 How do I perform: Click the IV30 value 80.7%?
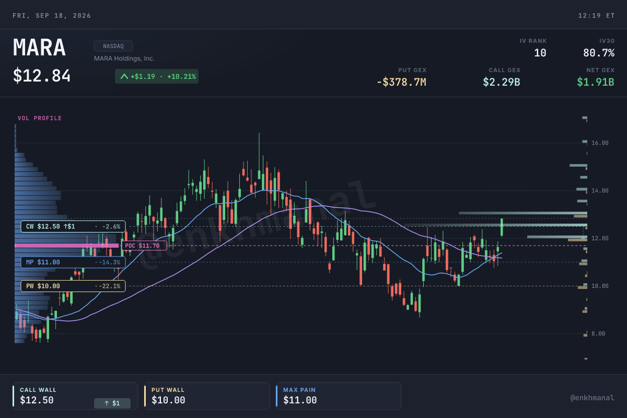click(x=599, y=53)
